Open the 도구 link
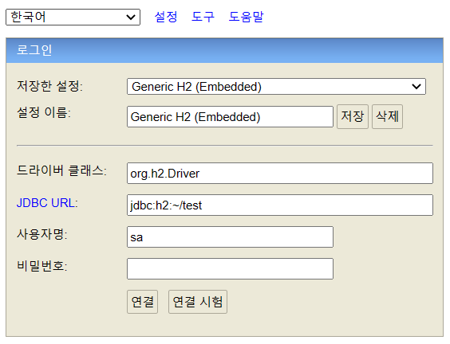 203,17
